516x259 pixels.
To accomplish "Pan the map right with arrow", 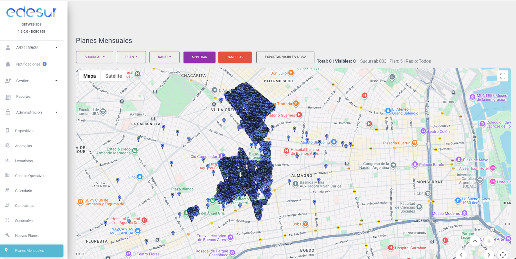I will [x=489, y=255].
